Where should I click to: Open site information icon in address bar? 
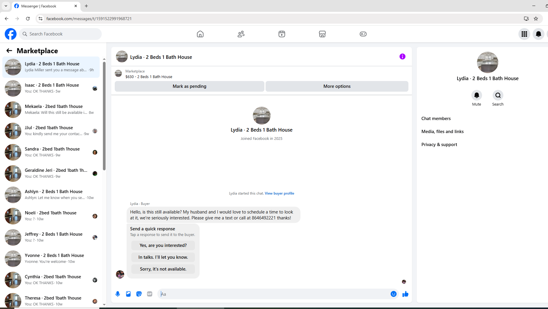[41, 19]
